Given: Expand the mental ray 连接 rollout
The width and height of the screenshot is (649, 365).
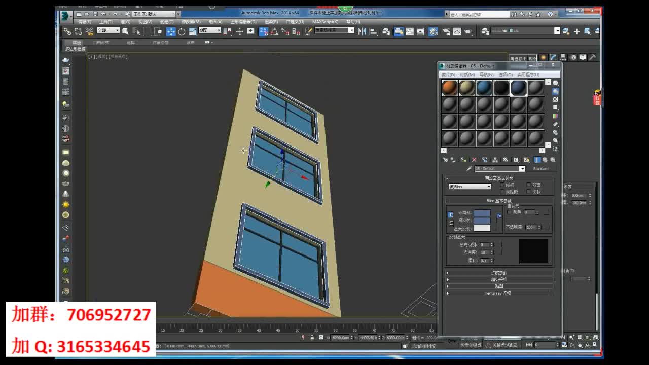Looking at the screenshot, I should tap(499, 293).
